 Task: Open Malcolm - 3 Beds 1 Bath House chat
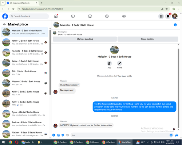pyautogui.click(x=24, y=32)
